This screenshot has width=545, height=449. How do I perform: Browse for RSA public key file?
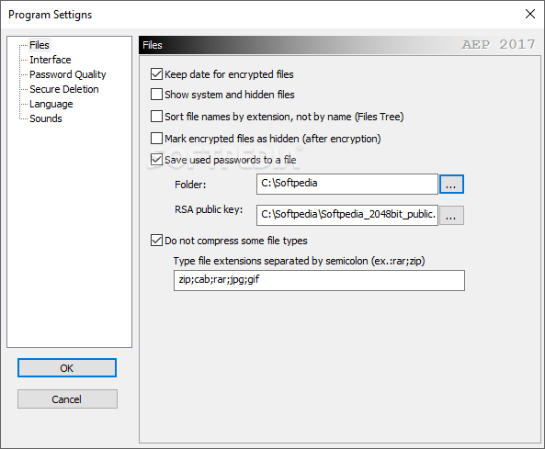pos(451,215)
